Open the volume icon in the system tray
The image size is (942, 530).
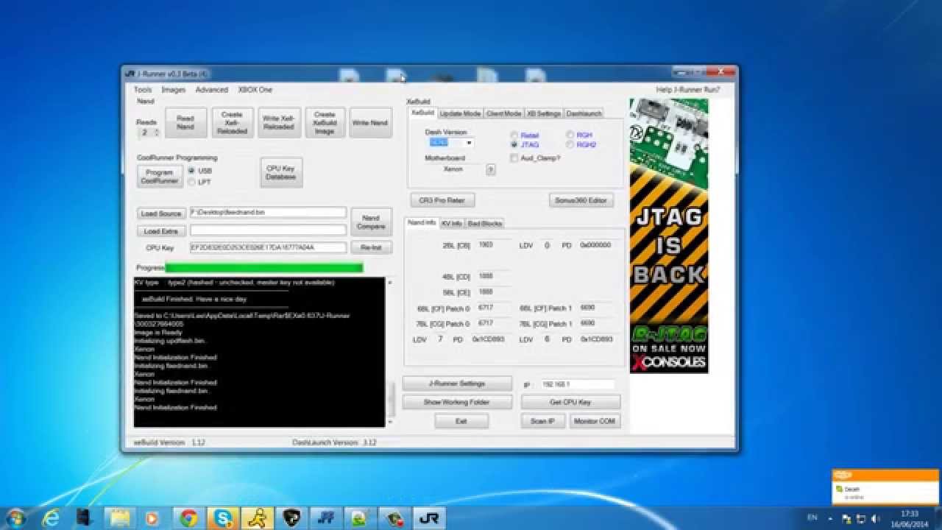pos(875,517)
